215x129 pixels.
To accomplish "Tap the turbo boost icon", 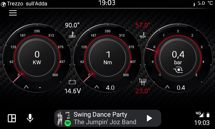I will coord(178,70).
